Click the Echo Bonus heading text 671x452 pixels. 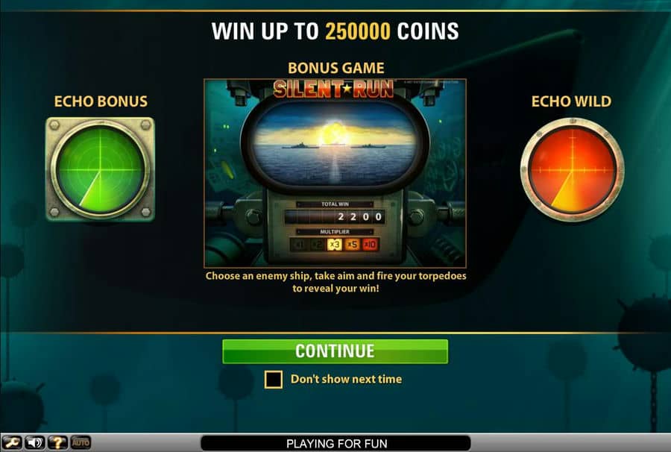101,101
